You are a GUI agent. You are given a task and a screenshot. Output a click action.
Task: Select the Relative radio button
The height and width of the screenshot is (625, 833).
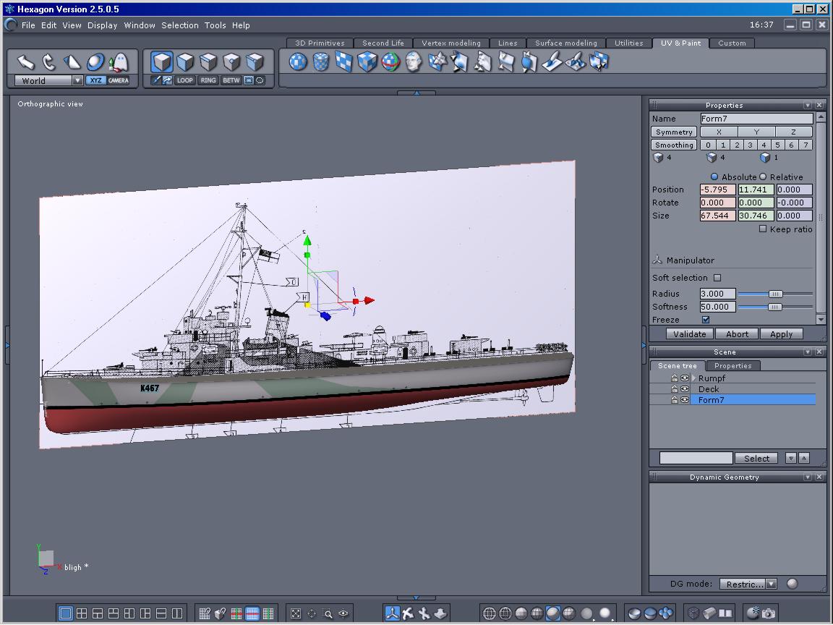763,177
